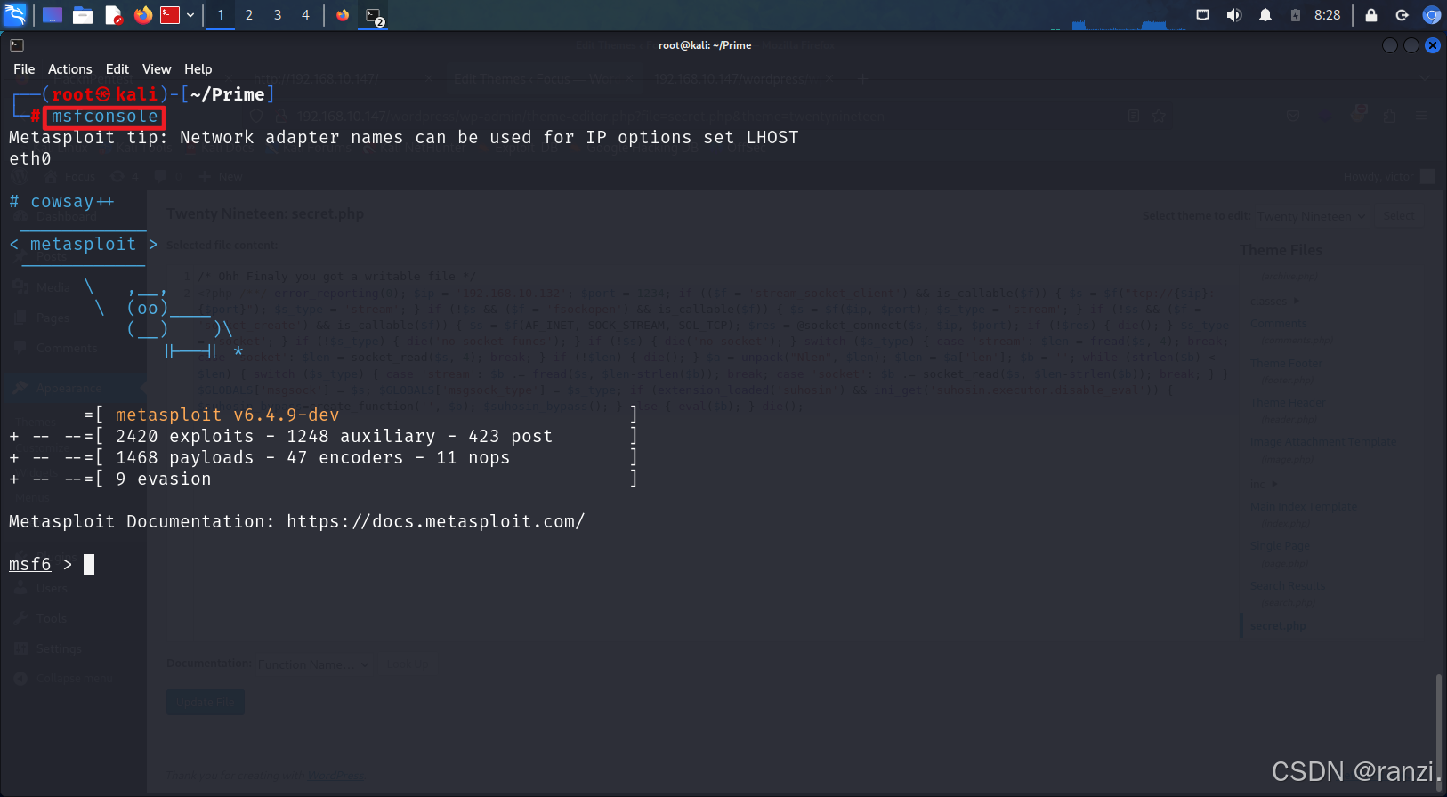Lock the screen with padlock icon
The image size is (1447, 797).
tap(1371, 15)
